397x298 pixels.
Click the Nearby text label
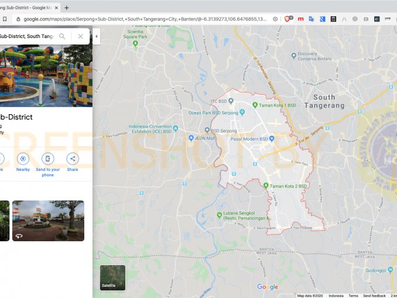(23, 170)
